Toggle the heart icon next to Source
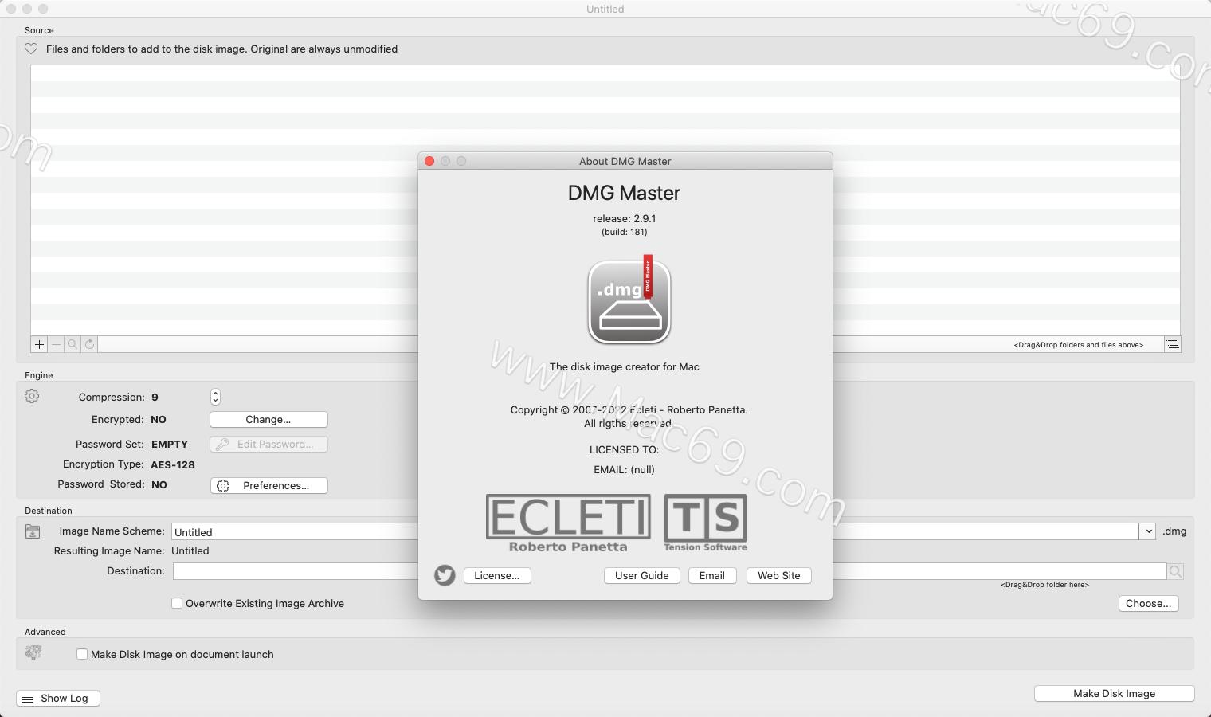 click(x=31, y=49)
